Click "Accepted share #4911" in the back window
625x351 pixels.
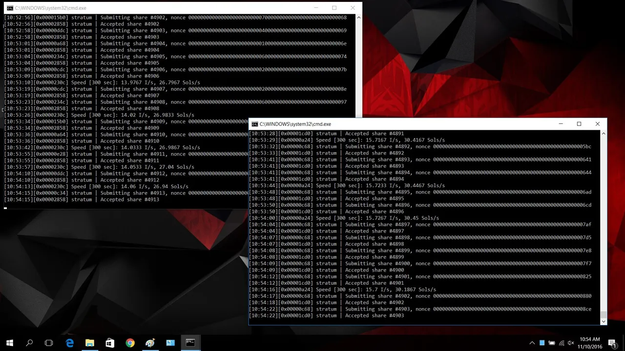[x=130, y=160]
